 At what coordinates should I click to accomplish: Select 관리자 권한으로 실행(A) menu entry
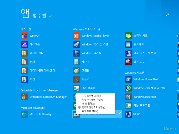coord(96,107)
